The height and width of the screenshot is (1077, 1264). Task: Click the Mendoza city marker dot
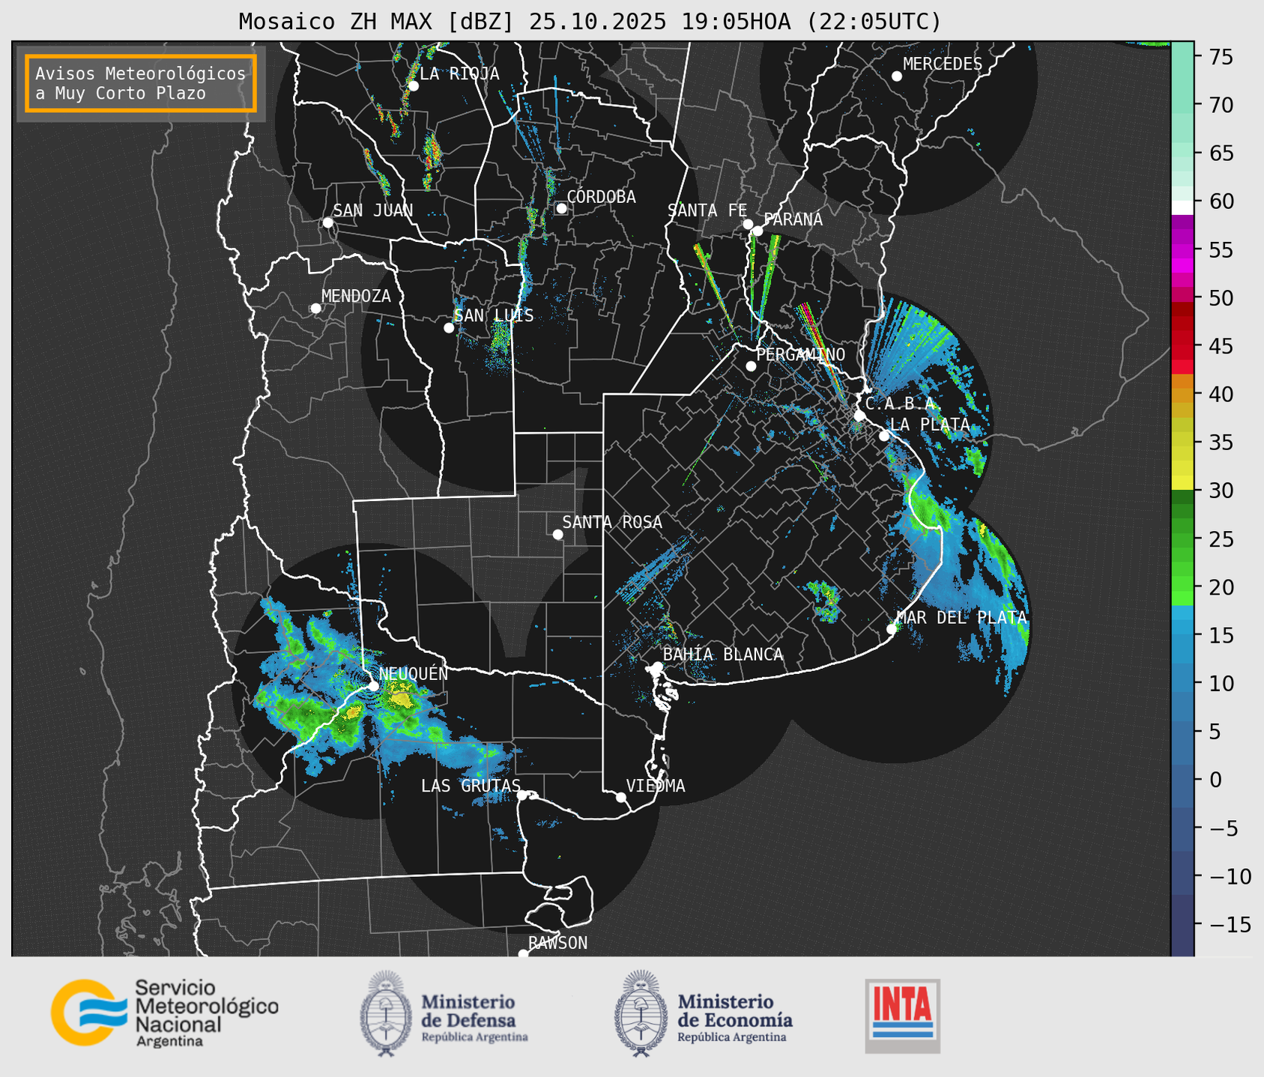click(x=315, y=308)
